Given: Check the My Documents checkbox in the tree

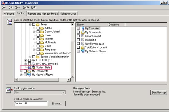Looking at the screenshot, I should (25, 71).
